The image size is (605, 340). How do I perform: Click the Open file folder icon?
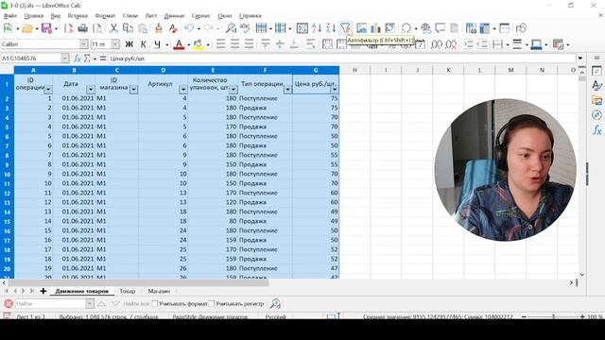click(27, 28)
